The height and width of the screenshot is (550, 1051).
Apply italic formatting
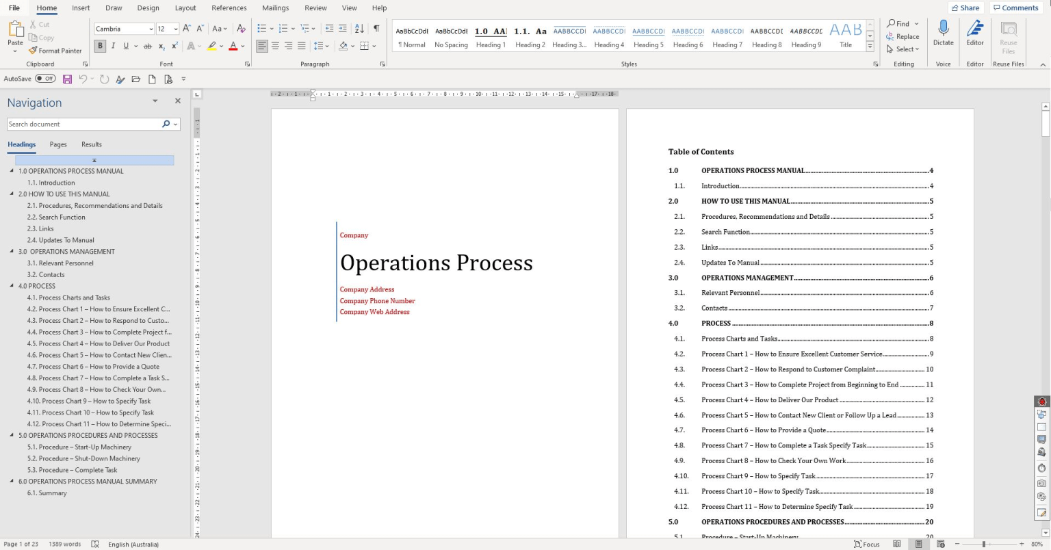click(114, 46)
